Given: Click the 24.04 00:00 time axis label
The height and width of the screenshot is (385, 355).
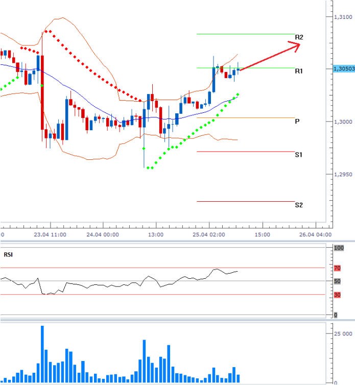Looking at the screenshot, I should [x=103, y=235].
